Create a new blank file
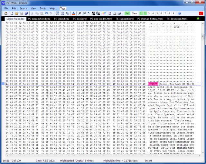206x164 pixels. point(12,13)
